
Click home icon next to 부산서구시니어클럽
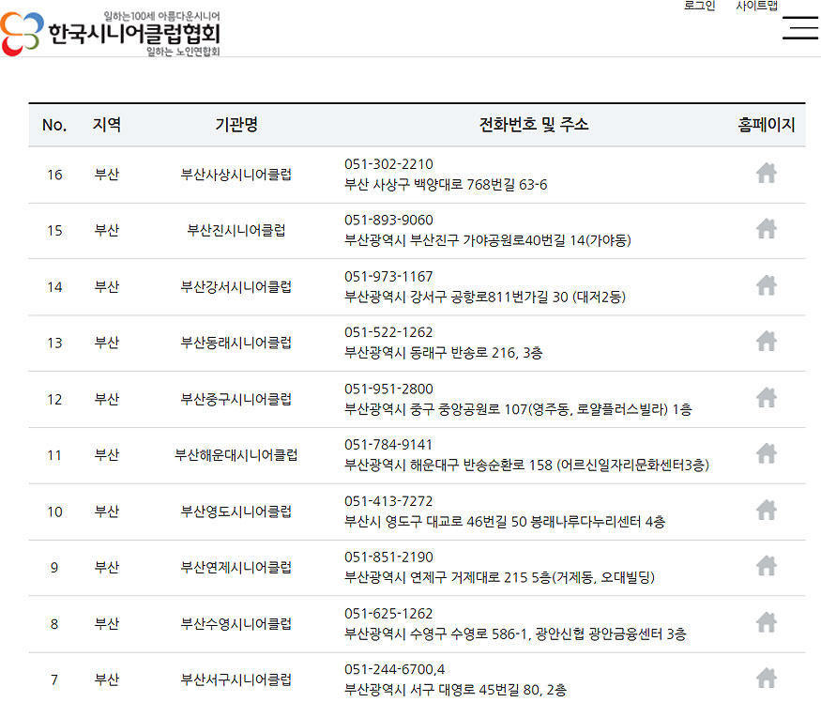click(767, 678)
